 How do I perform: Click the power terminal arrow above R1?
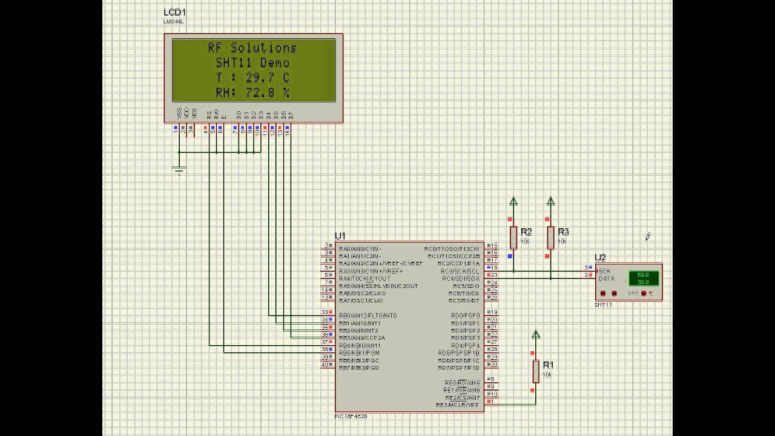coord(536,334)
